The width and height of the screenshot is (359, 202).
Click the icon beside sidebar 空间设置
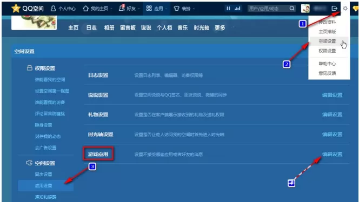click(x=29, y=163)
